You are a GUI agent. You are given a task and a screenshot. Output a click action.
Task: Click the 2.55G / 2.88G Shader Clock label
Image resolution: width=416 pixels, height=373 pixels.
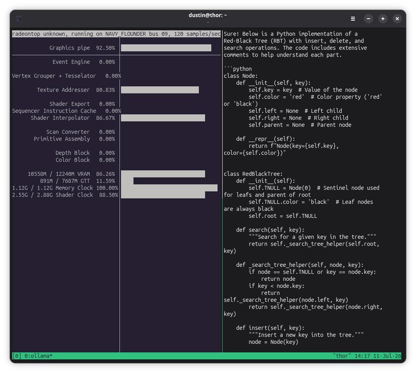(x=65, y=195)
